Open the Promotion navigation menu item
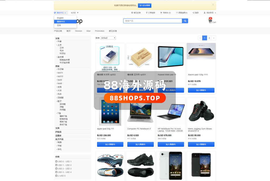Screen dimensions: 270x181 [99, 31]
